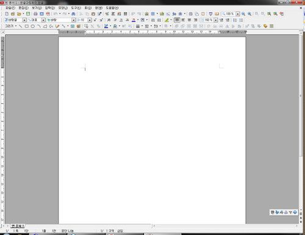Screen dimensions: 305x235
Task: Close the document with the X button
Action: (x=301, y=8)
